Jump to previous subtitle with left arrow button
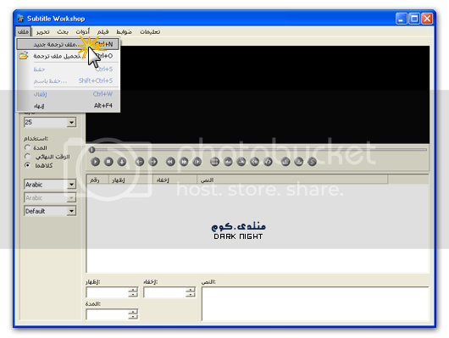Image resolution: width=449 pixels, height=338 pixels. click(140, 162)
